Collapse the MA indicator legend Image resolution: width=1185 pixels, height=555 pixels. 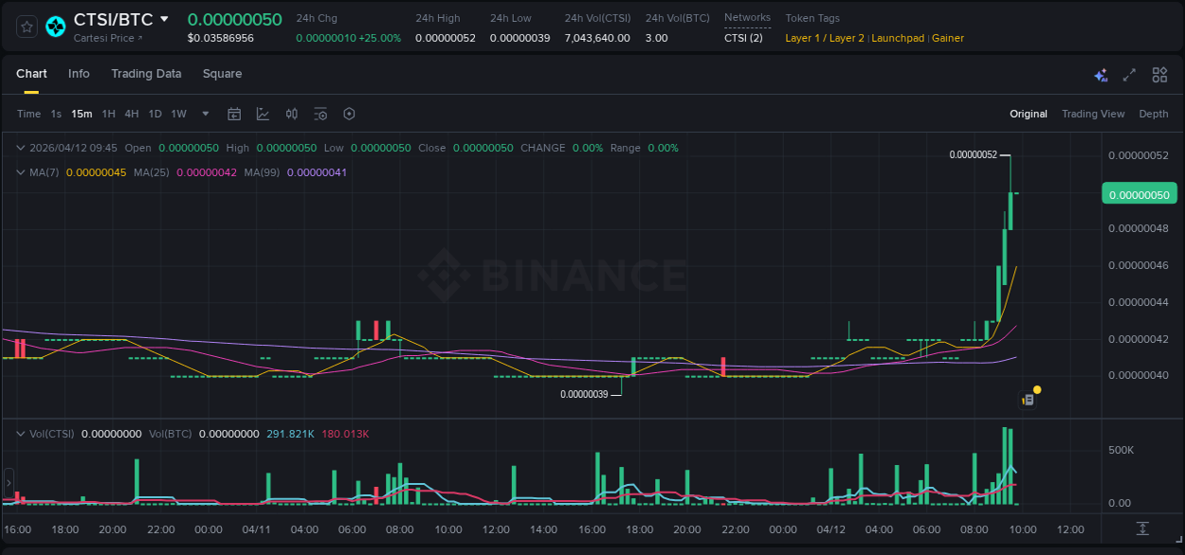click(x=20, y=172)
